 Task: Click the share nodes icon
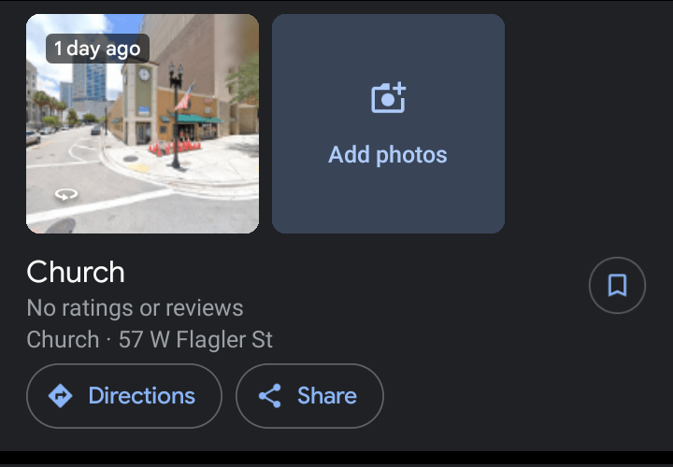[270, 395]
